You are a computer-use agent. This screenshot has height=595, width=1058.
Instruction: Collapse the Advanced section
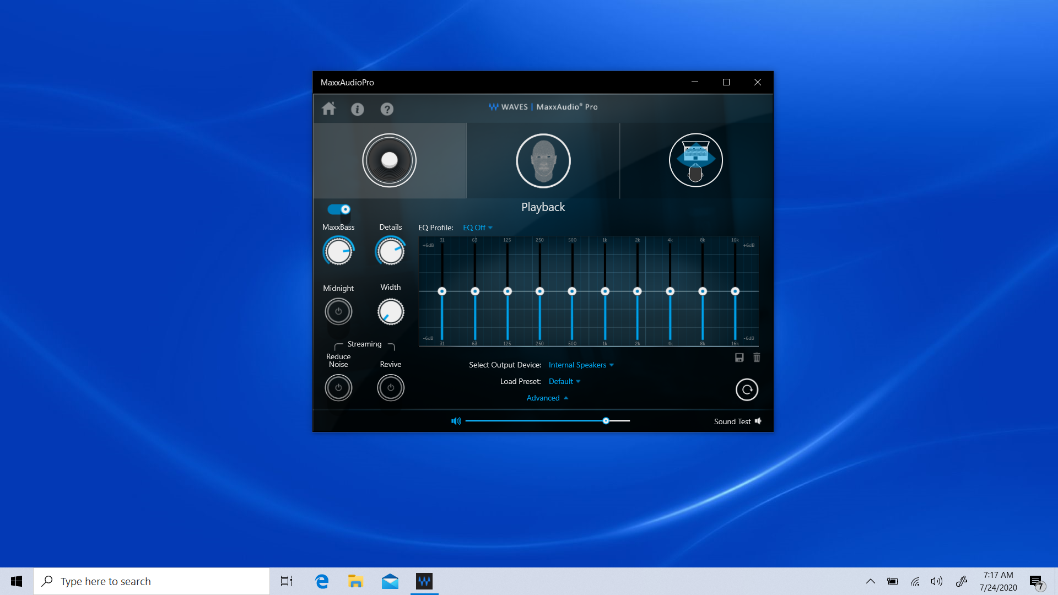547,398
